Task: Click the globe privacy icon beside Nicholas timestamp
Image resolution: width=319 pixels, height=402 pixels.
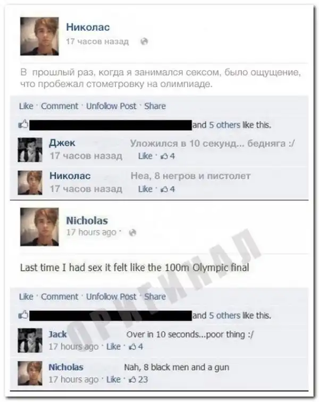Action: [132, 233]
